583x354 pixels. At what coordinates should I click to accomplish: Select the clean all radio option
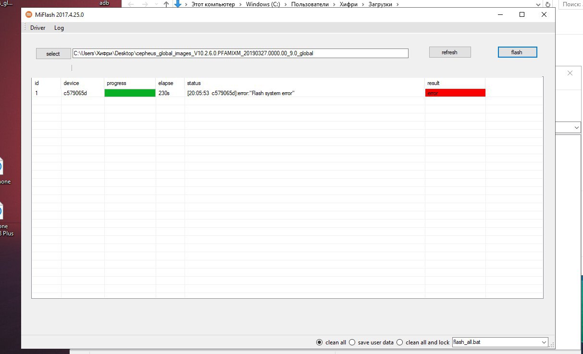point(331,342)
